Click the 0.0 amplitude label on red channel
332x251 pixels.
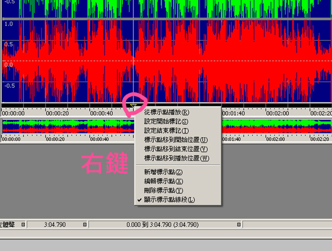click(9, 65)
